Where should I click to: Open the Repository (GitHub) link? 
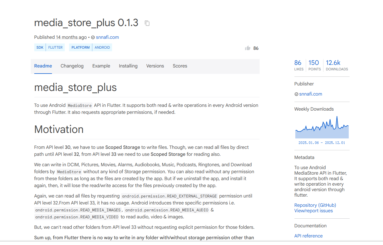tap(315, 205)
